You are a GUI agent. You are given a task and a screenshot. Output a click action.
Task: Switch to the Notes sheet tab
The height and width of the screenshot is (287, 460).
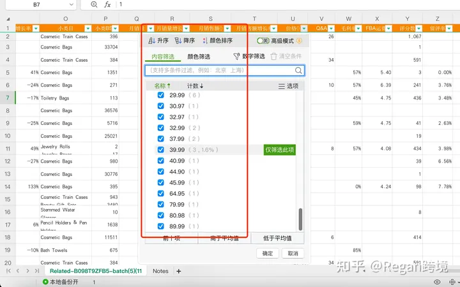(160, 271)
